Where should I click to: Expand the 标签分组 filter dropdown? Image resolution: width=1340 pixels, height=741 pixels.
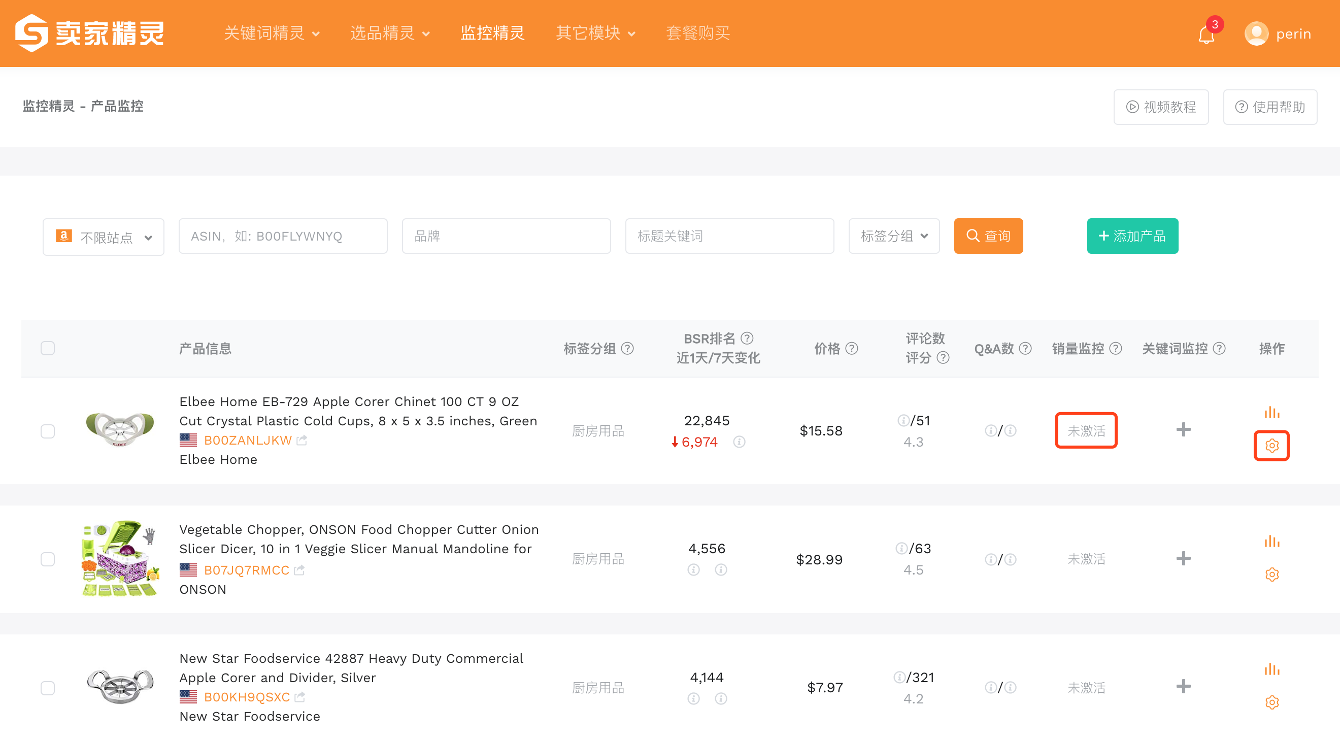pyautogui.click(x=894, y=236)
